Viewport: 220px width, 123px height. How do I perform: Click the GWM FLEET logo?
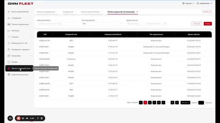point(21,4)
